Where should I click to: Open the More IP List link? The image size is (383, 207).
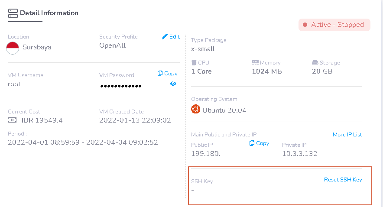(347, 135)
